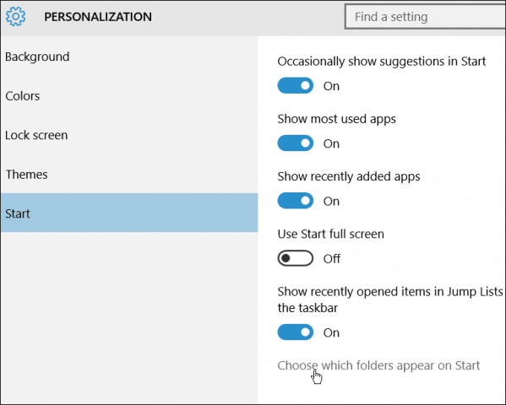The image size is (506, 405).
Task: Click the Off label beside the full screen toggle
Action: tap(332, 258)
